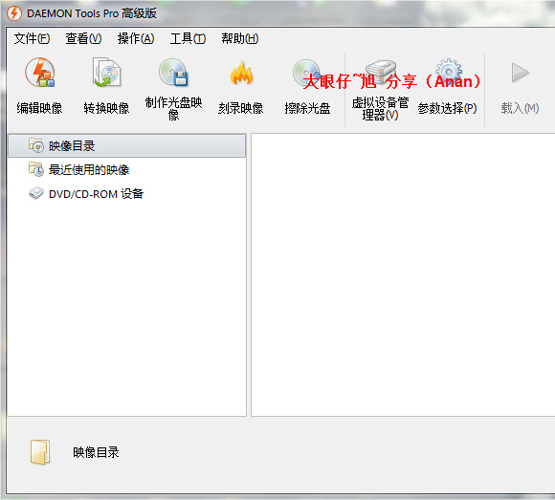Click the Recently Used Images clock-folder icon

[x=36, y=169]
